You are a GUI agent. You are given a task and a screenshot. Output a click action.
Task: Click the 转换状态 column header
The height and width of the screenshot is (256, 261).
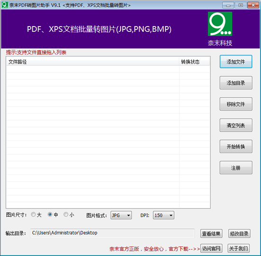pos(195,62)
